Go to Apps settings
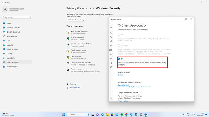Image resolution: width=209 pixels, height=117 pixels. (x=17, y=41)
